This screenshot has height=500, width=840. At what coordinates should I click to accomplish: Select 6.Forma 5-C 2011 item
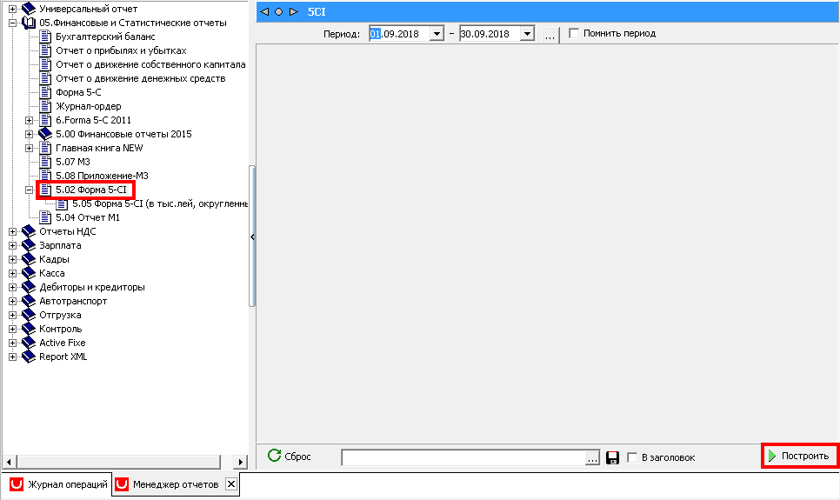click(x=93, y=120)
